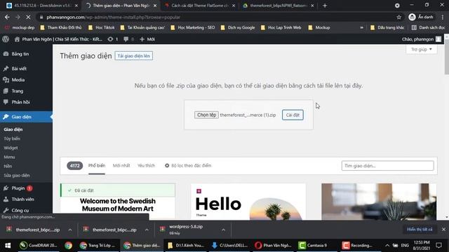Select the Mới nhất latest tab
This screenshot has width=449, height=252.
pyautogui.click(x=121, y=166)
